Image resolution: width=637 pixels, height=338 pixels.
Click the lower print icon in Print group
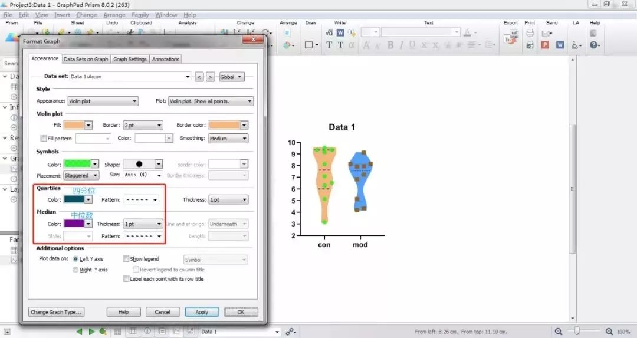[530, 45]
